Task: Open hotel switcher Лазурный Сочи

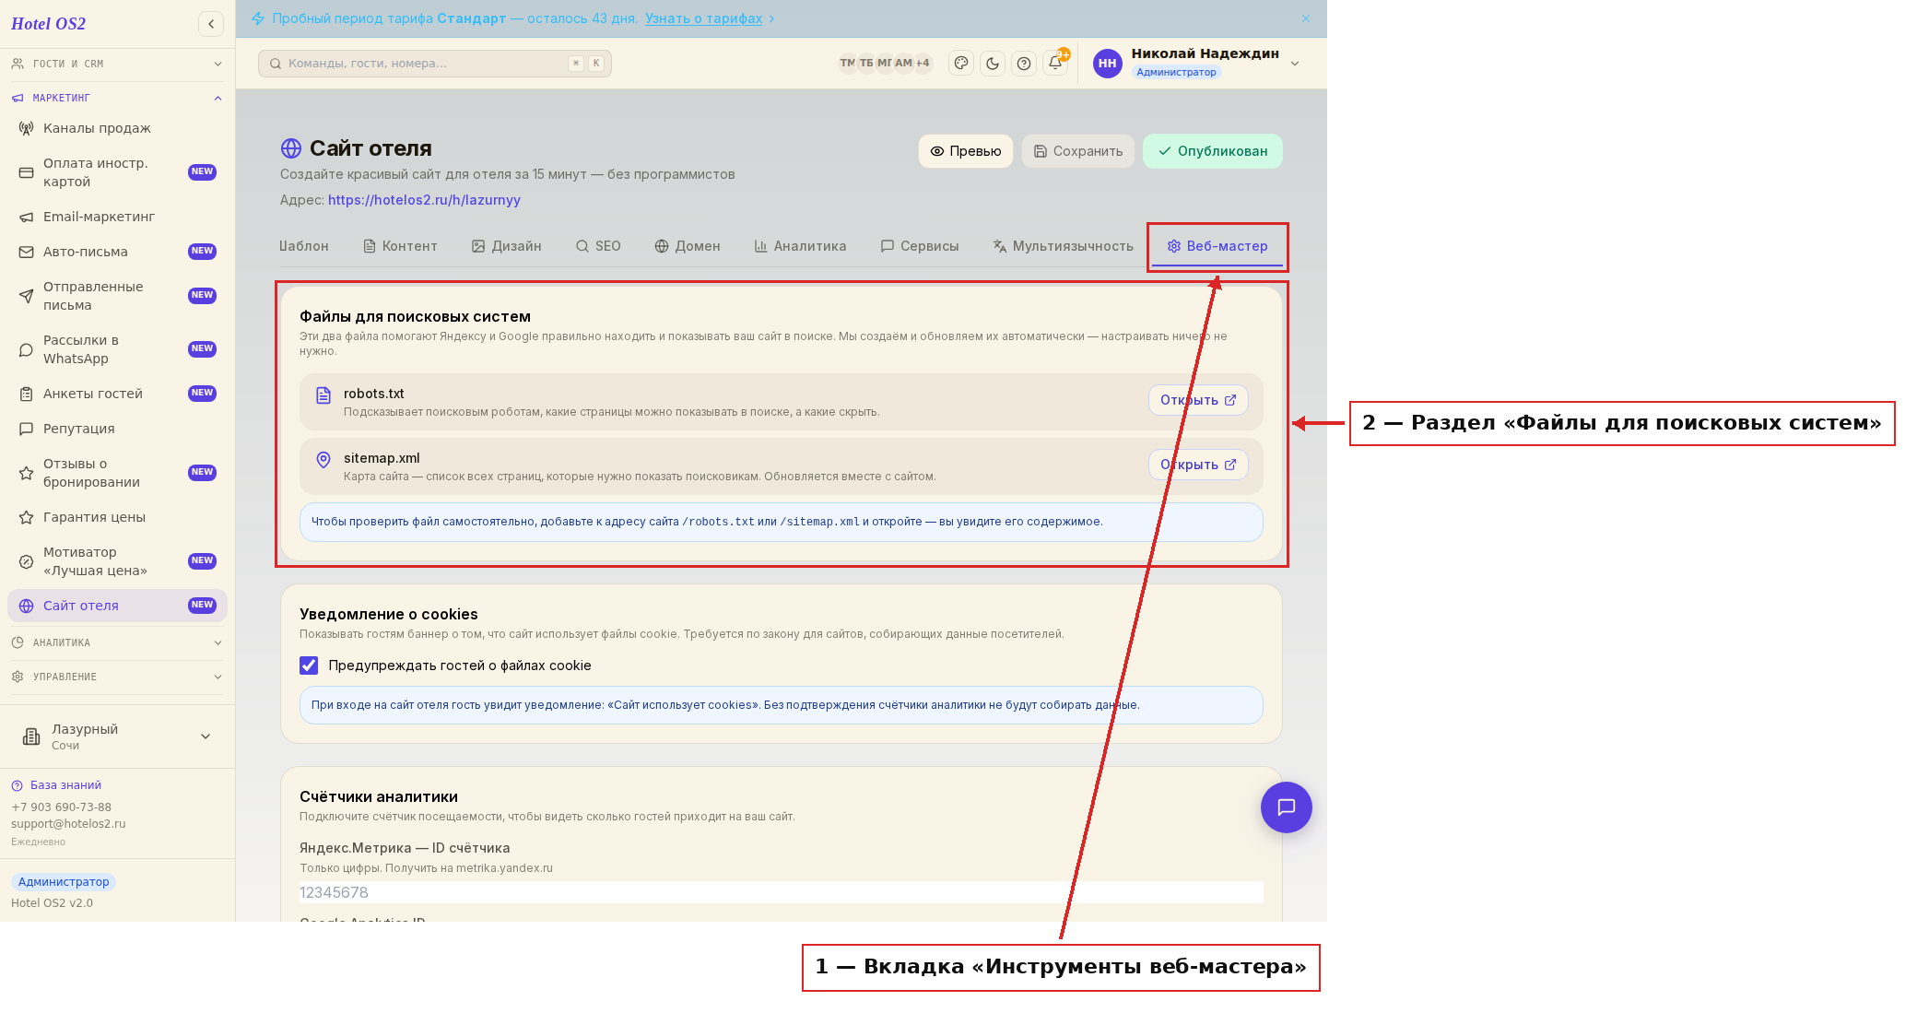Action: [x=117, y=736]
